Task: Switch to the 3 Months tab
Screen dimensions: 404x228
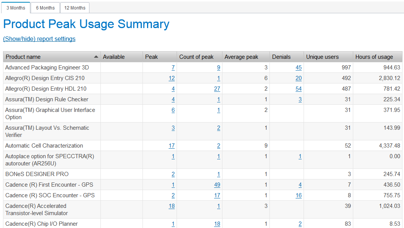Action: (16, 8)
